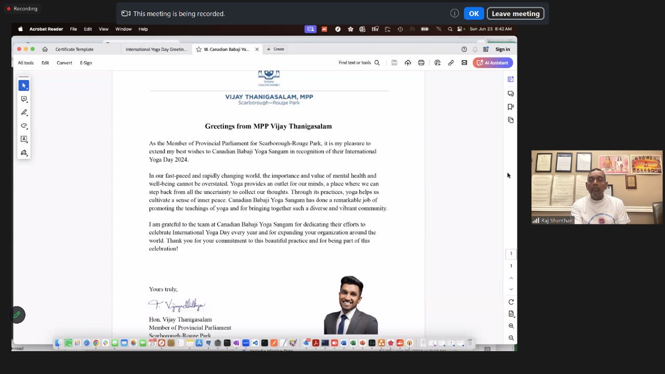This screenshot has height=374, width=665.
Task: Share with others via person-plus icon
Action: coord(437,63)
